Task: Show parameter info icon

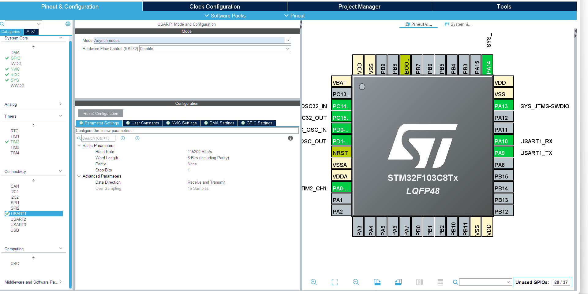Action: pyautogui.click(x=290, y=138)
